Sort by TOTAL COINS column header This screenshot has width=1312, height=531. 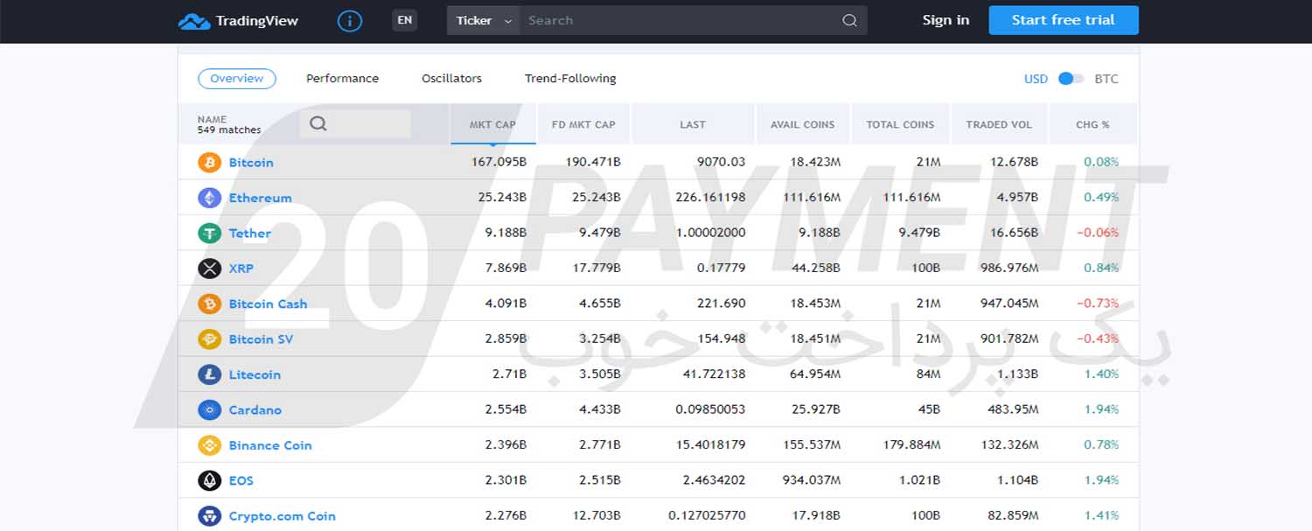tap(900, 124)
